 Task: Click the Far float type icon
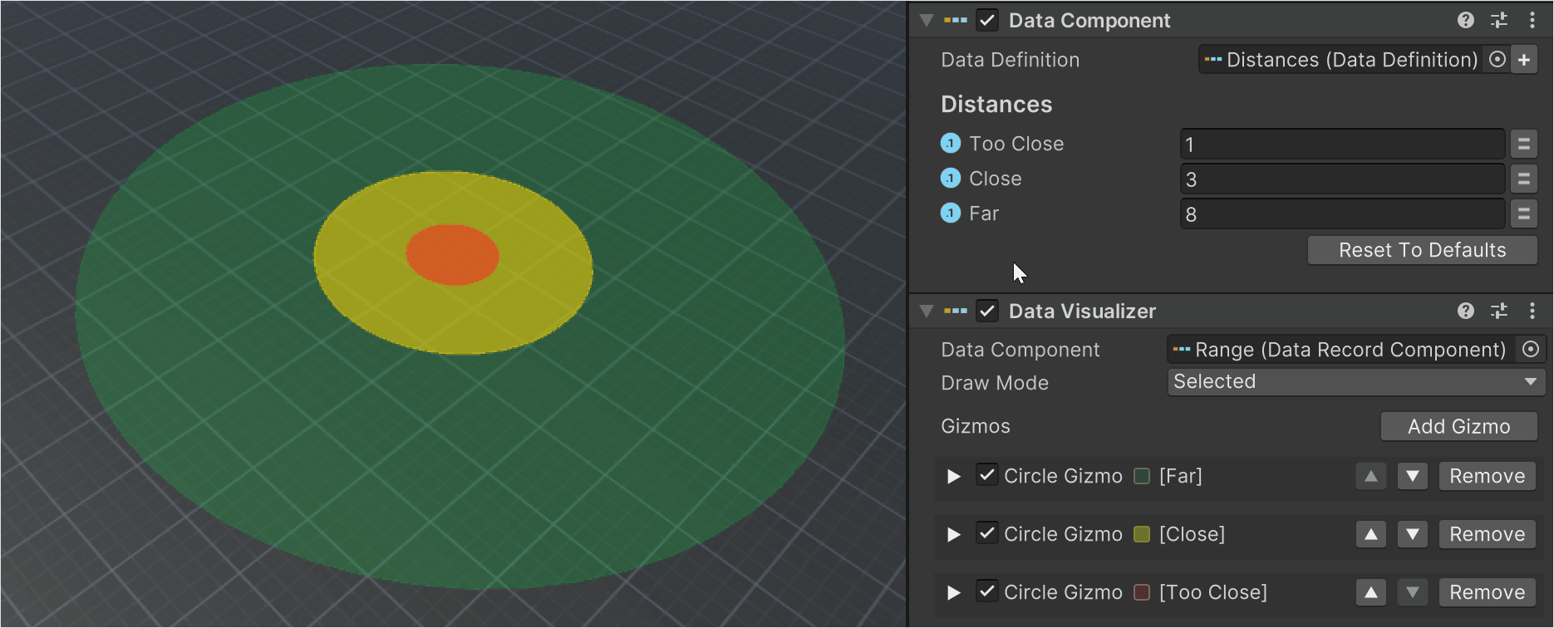pyautogui.click(x=951, y=213)
